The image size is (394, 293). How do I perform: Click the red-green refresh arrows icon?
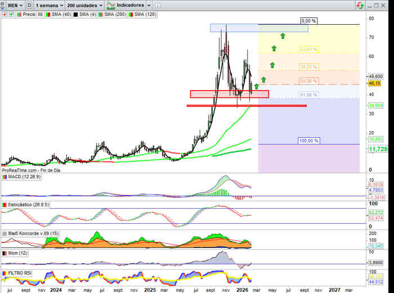360,5
